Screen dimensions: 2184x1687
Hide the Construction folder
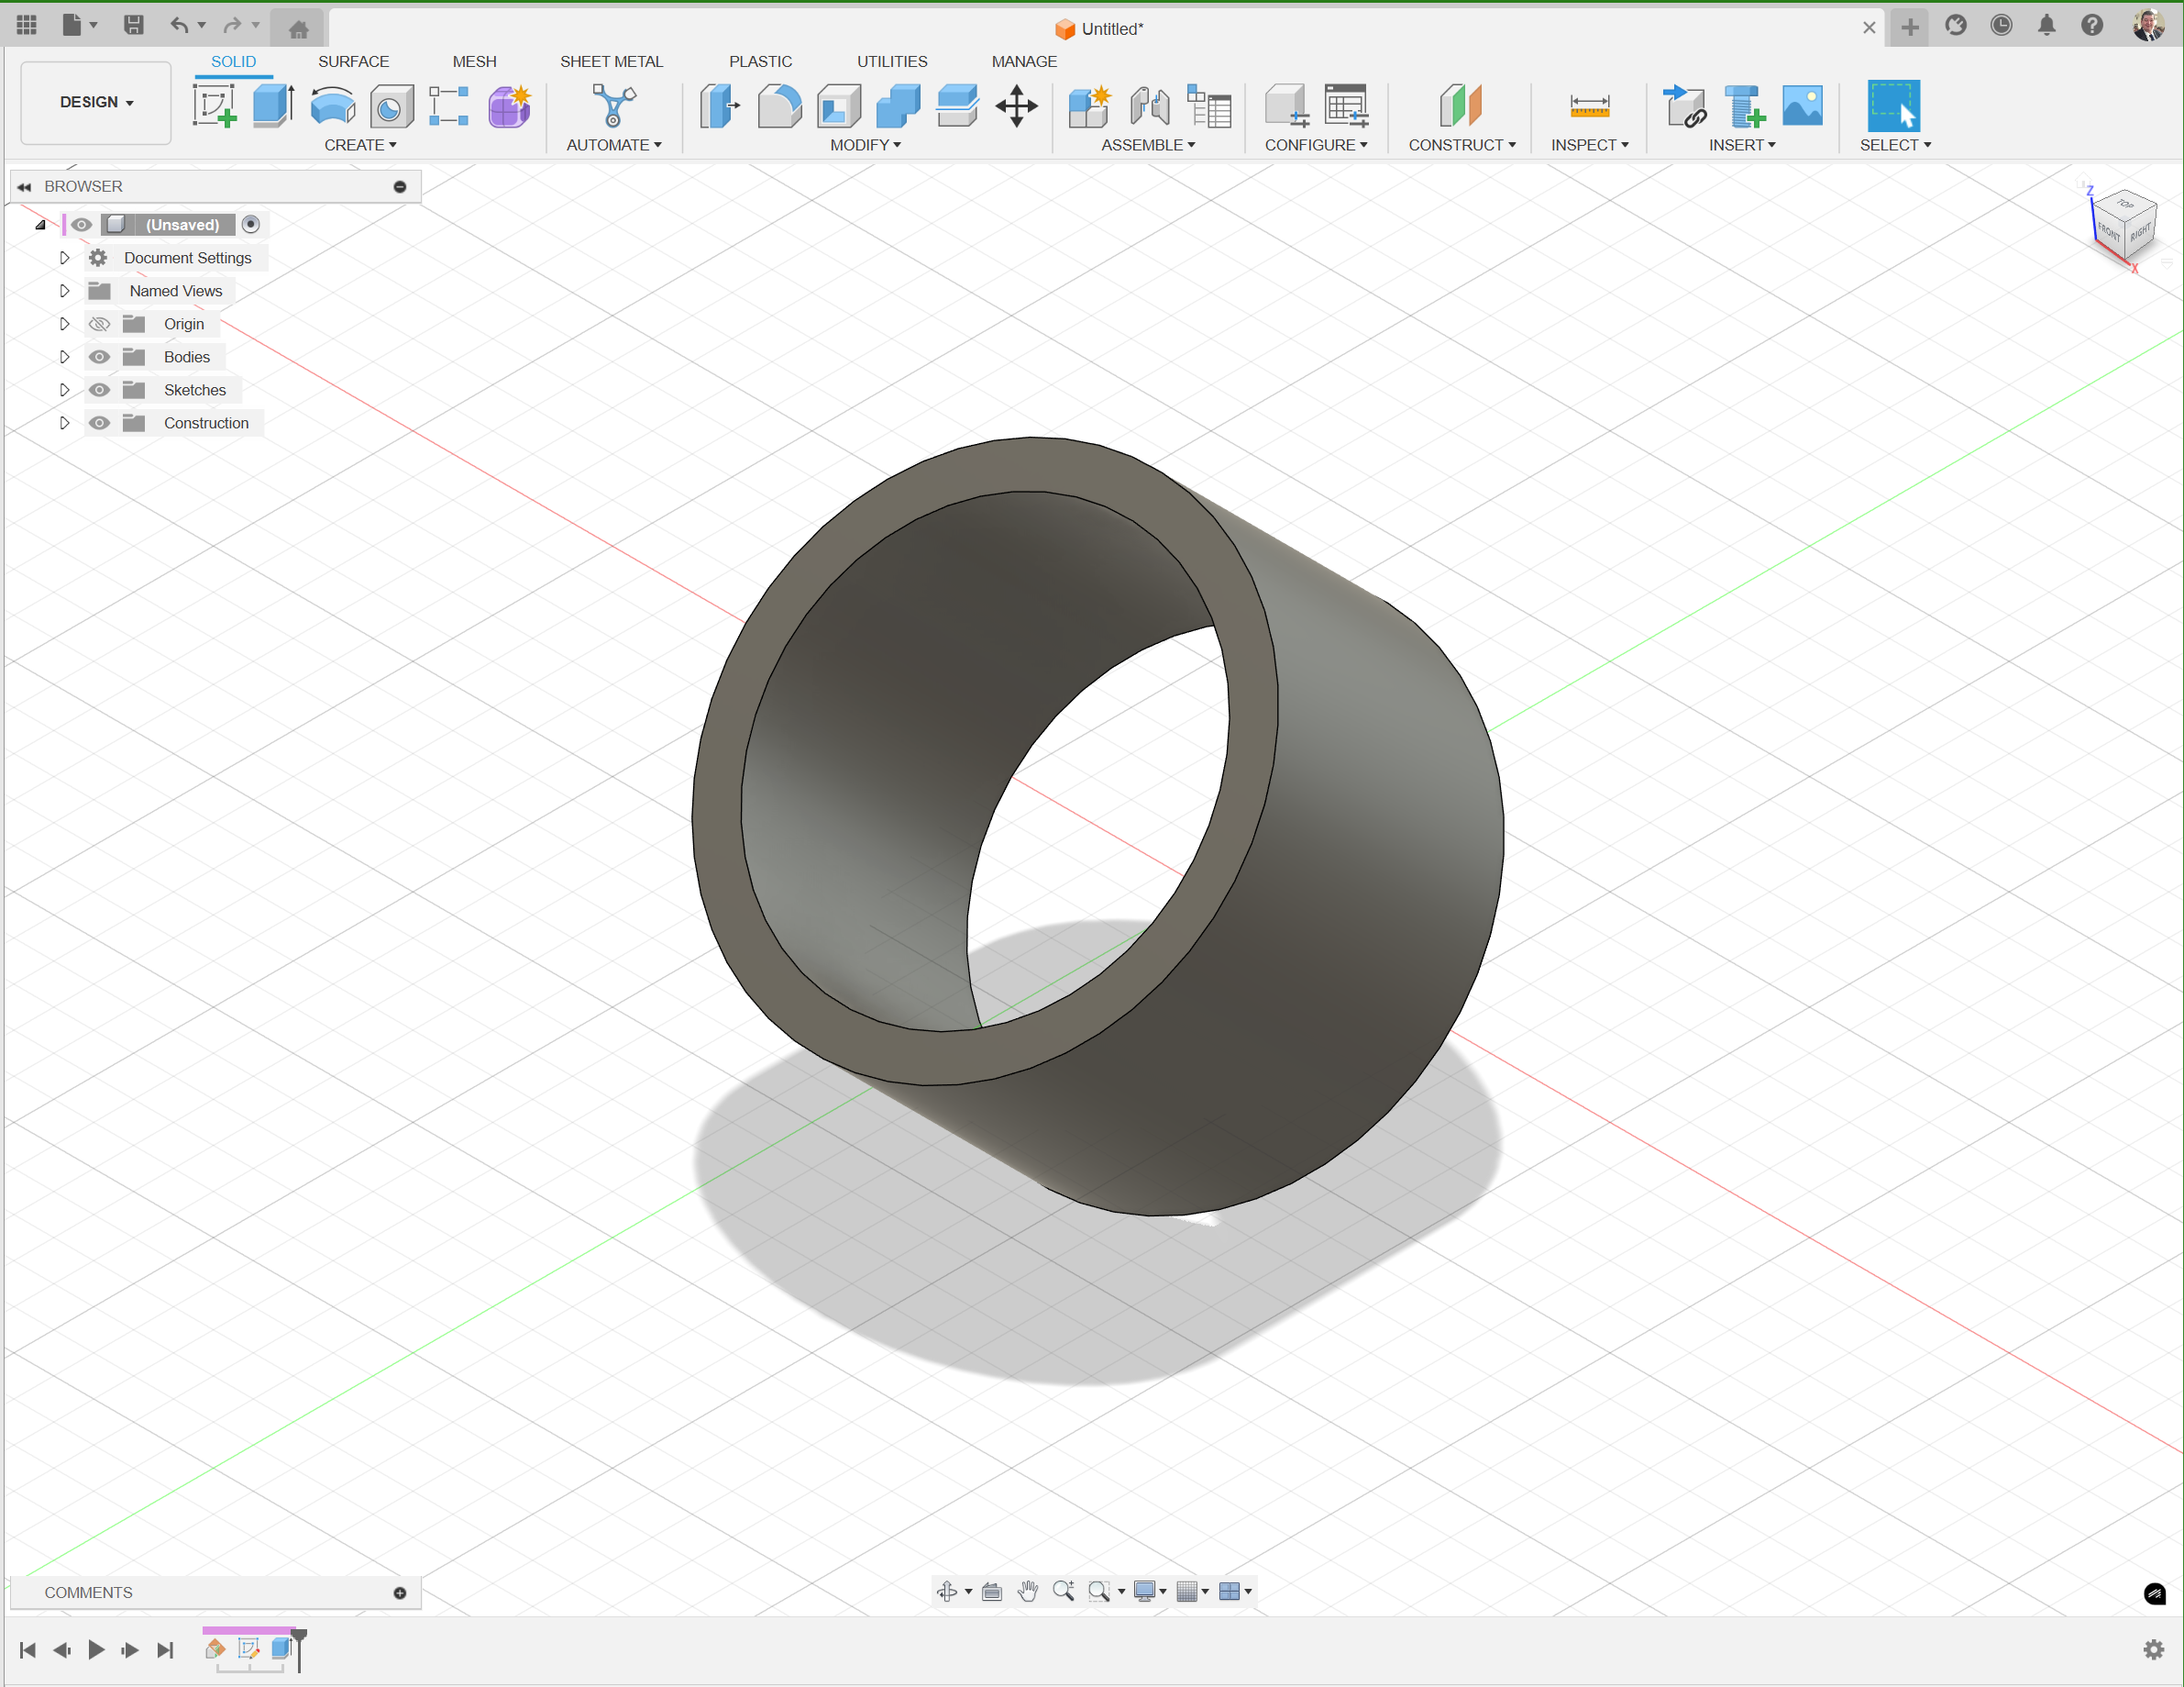tap(99, 423)
